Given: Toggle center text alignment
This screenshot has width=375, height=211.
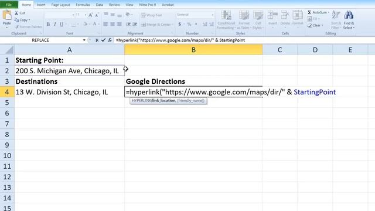Looking at the screenshot, I should pyautogui.click(x=112, y=24).
